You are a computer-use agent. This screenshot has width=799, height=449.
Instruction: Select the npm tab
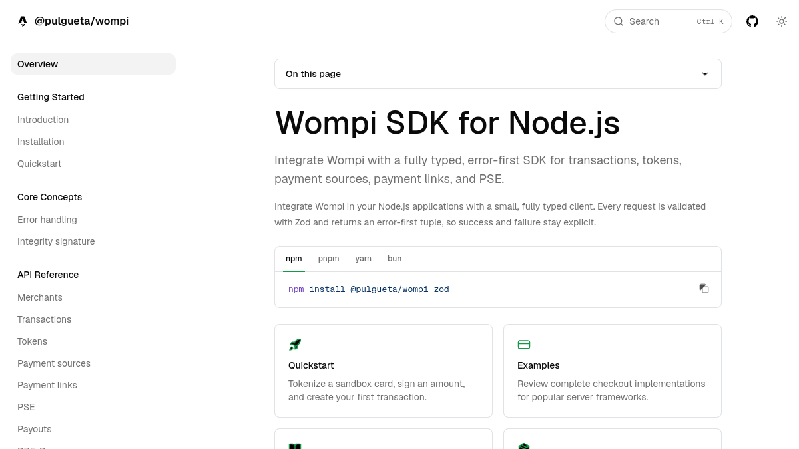tap(294, 259)
